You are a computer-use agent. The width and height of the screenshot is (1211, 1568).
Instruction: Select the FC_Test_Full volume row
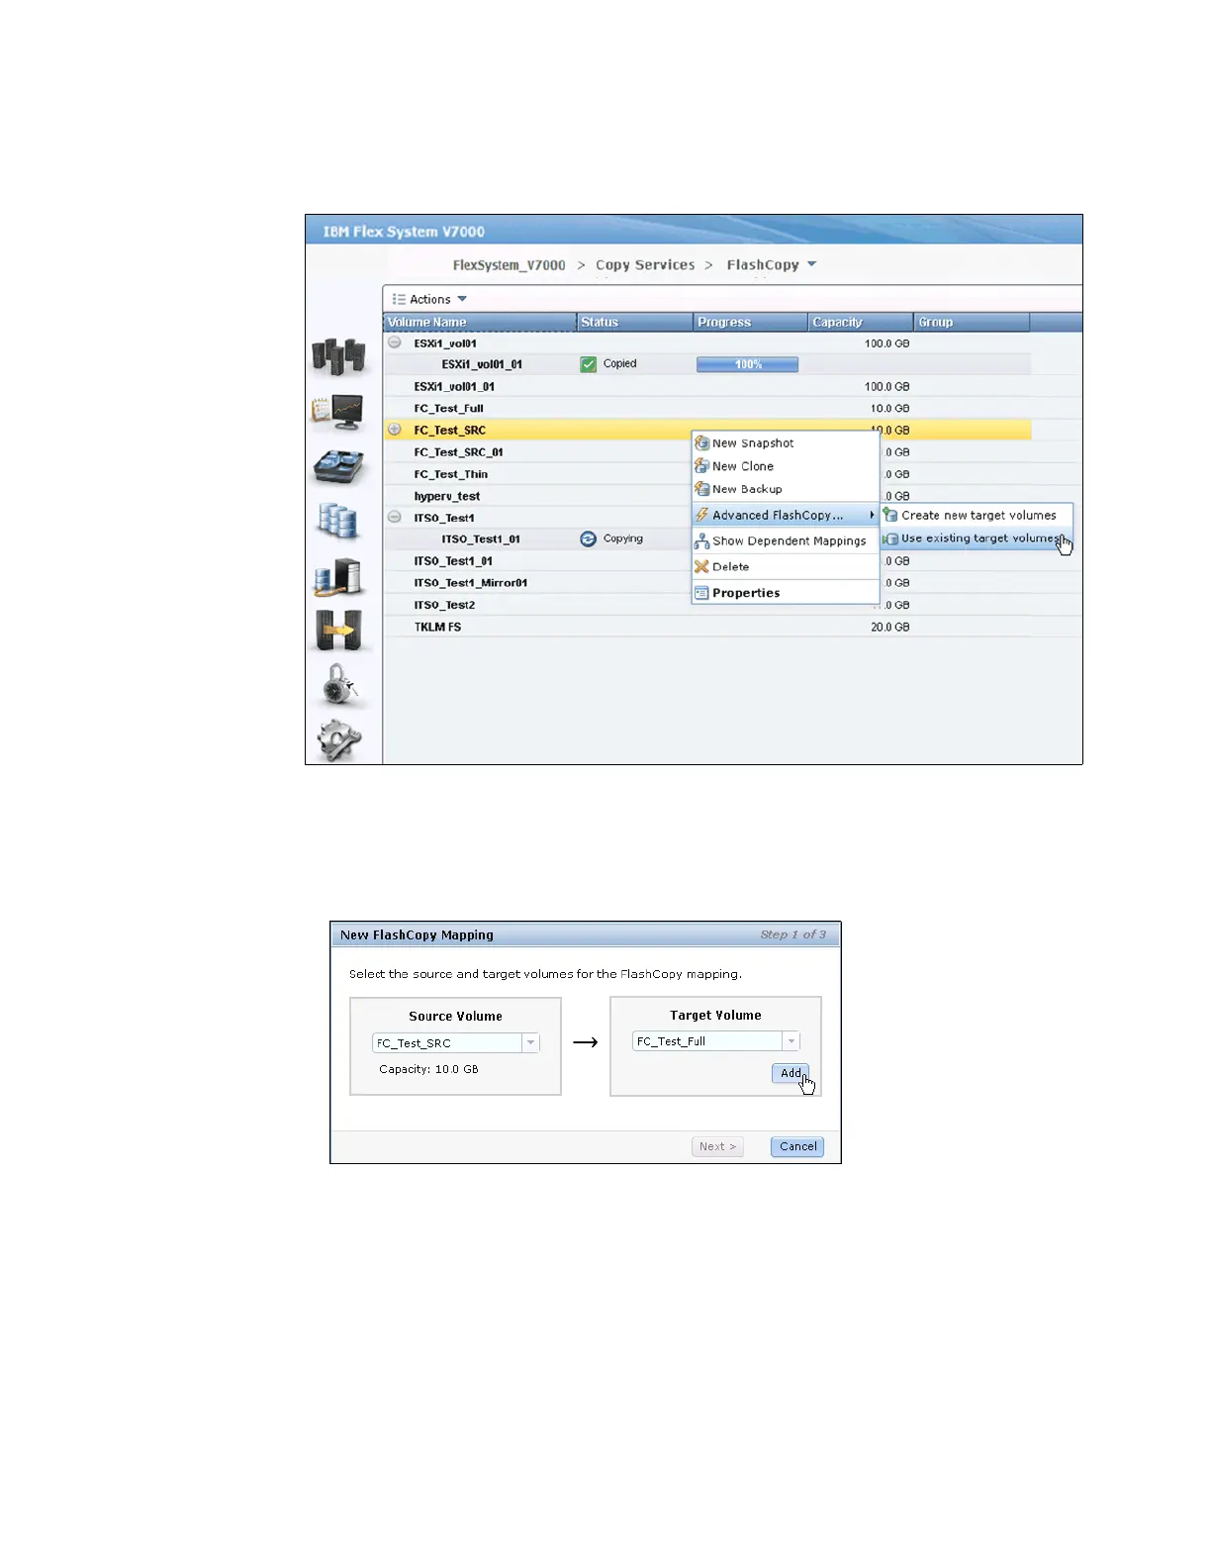point(707,408)
